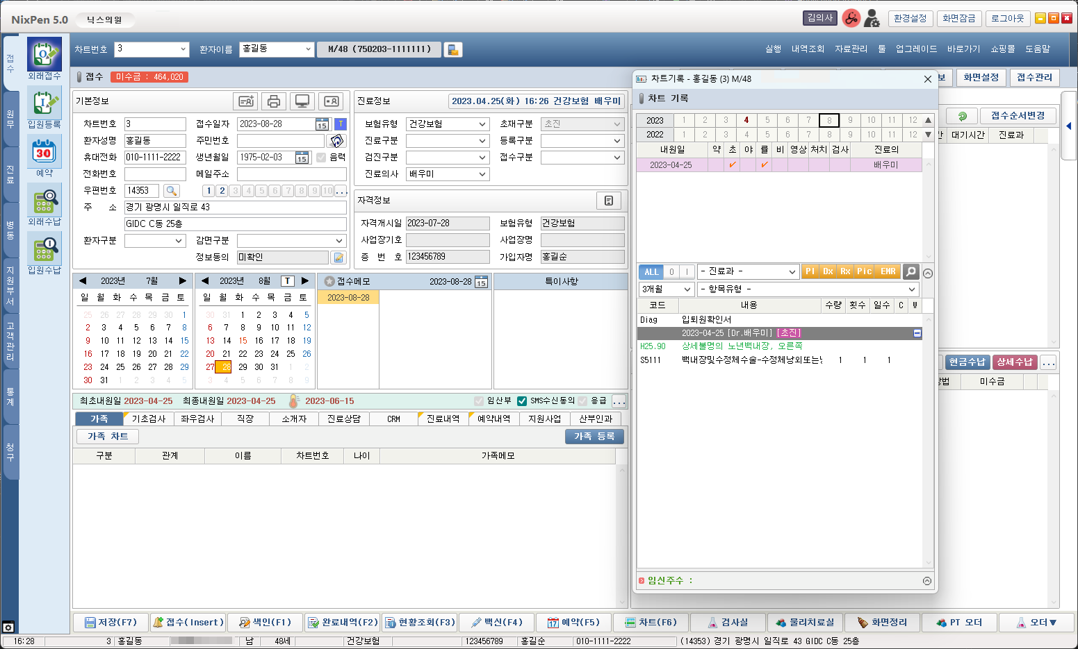Image resolution: width=1078 pixels, height=649 pixels.
Task: Toggle the 음력 checkbox
Action: pyautogui.click(x=321, y=158)
